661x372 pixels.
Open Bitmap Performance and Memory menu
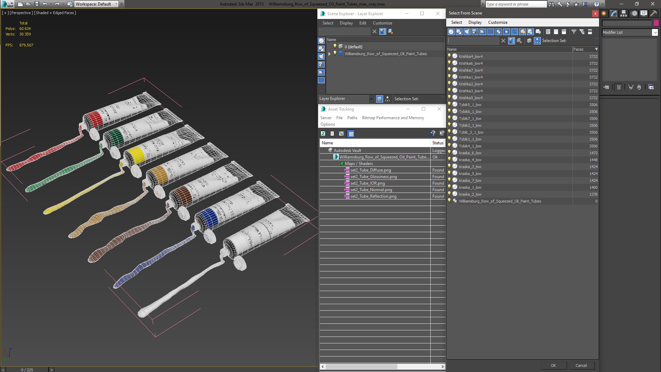393,118
